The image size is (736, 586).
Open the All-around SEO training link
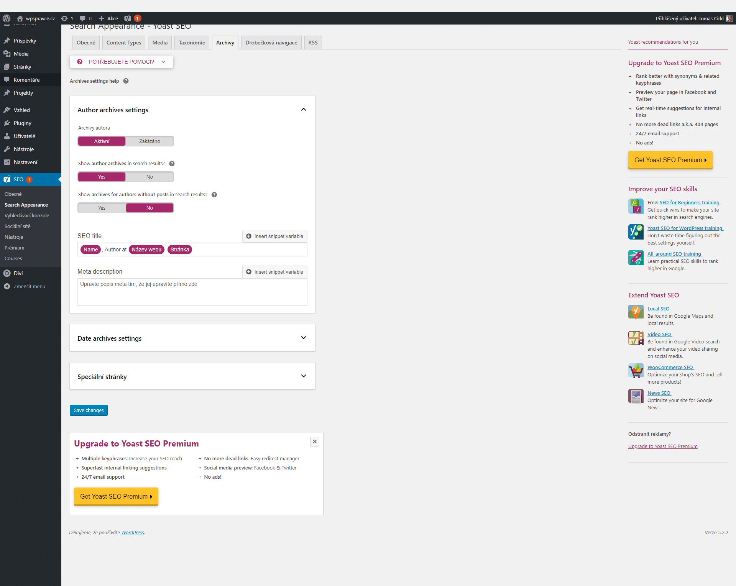click(x=675, y=254)
